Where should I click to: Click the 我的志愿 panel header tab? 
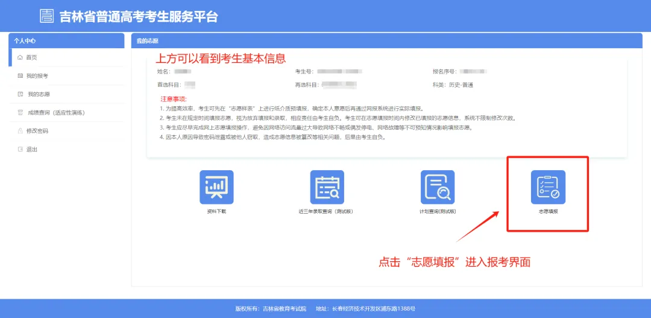pos(148,41)
